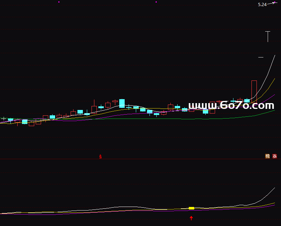Select the last cyan candle before the red surge
Image resolution: width=281 pixels, height=226 pixels.
point(247,101)
